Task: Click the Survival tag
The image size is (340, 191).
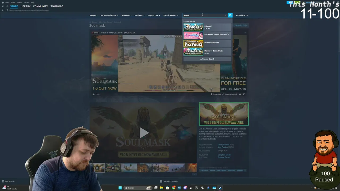Action: [212, 170]
